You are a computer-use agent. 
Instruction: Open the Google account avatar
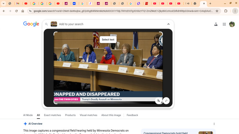232,24
